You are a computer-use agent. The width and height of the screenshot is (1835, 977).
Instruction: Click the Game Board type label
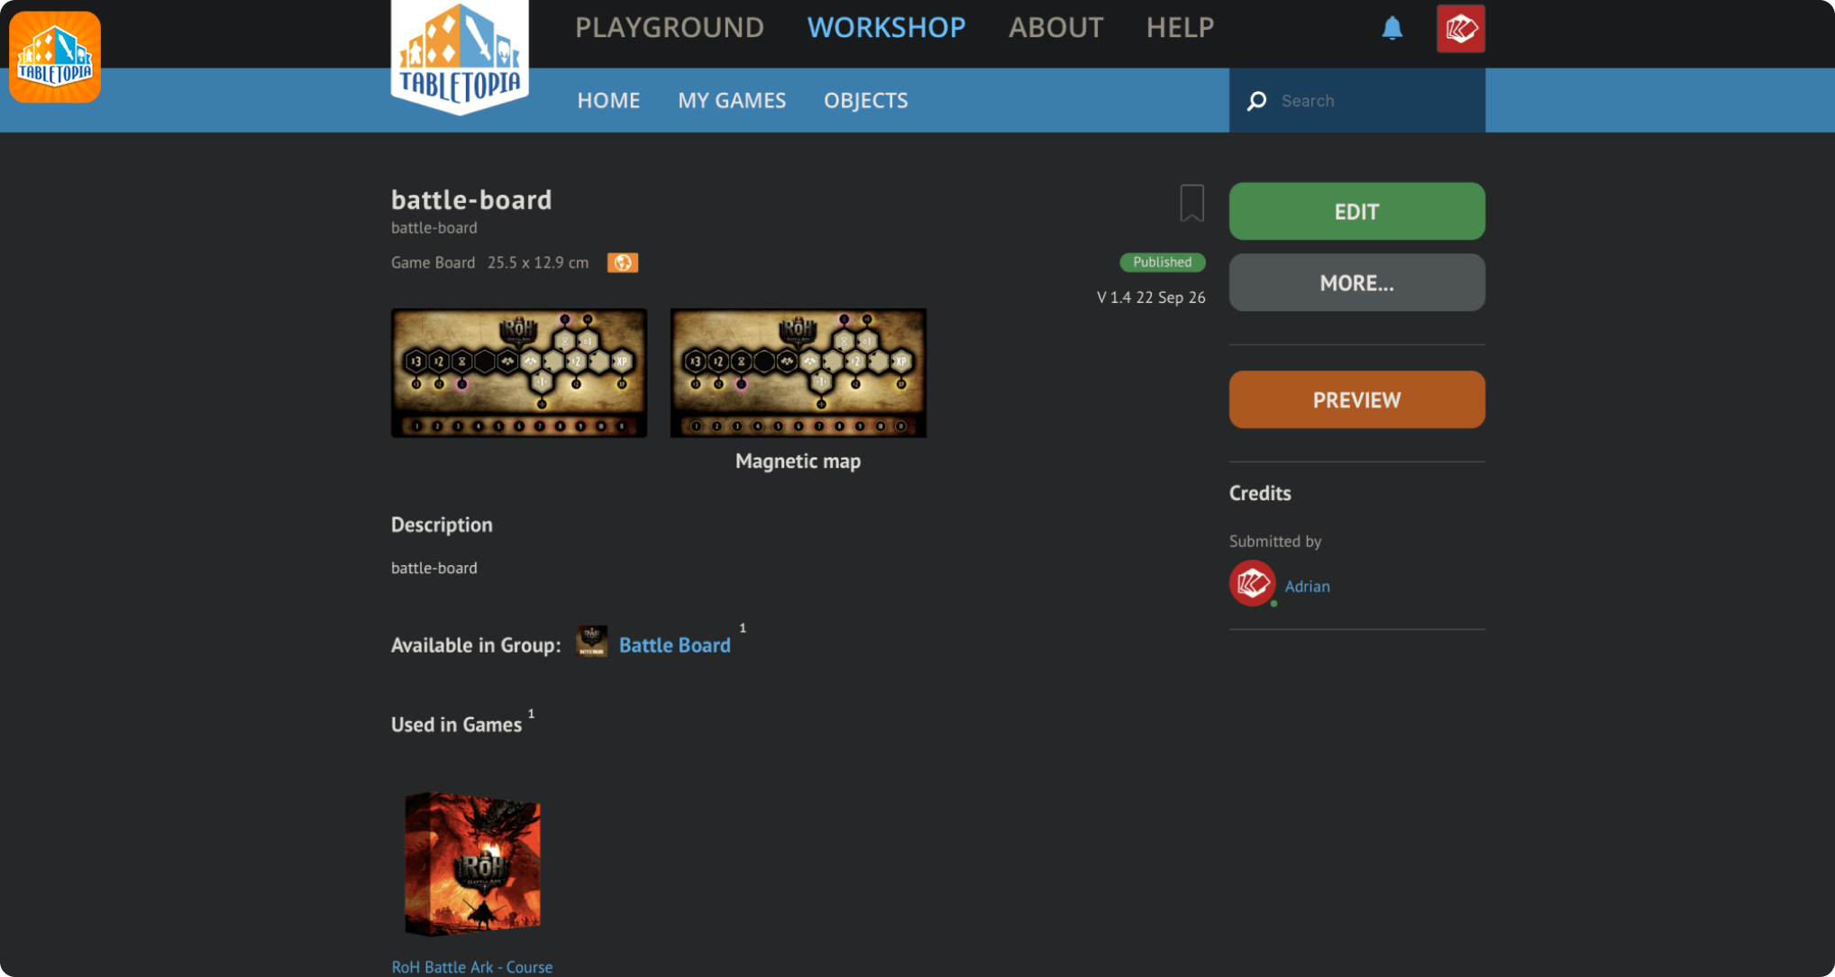click(433, 262)
